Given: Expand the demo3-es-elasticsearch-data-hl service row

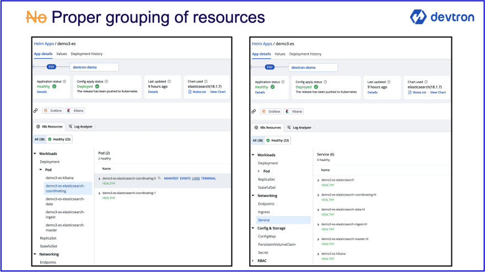Looking at the screenshot, I should 319,210.
